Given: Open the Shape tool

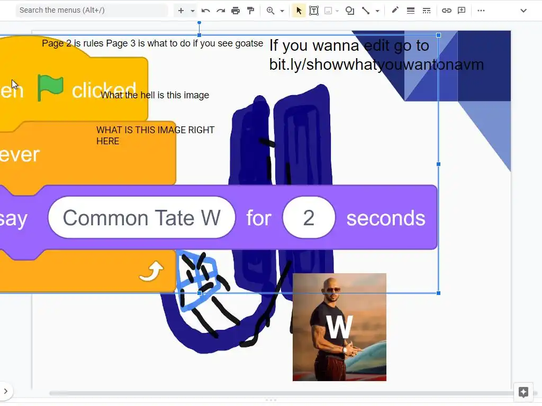Looking at the screenshot, I should tap(350, 11).
